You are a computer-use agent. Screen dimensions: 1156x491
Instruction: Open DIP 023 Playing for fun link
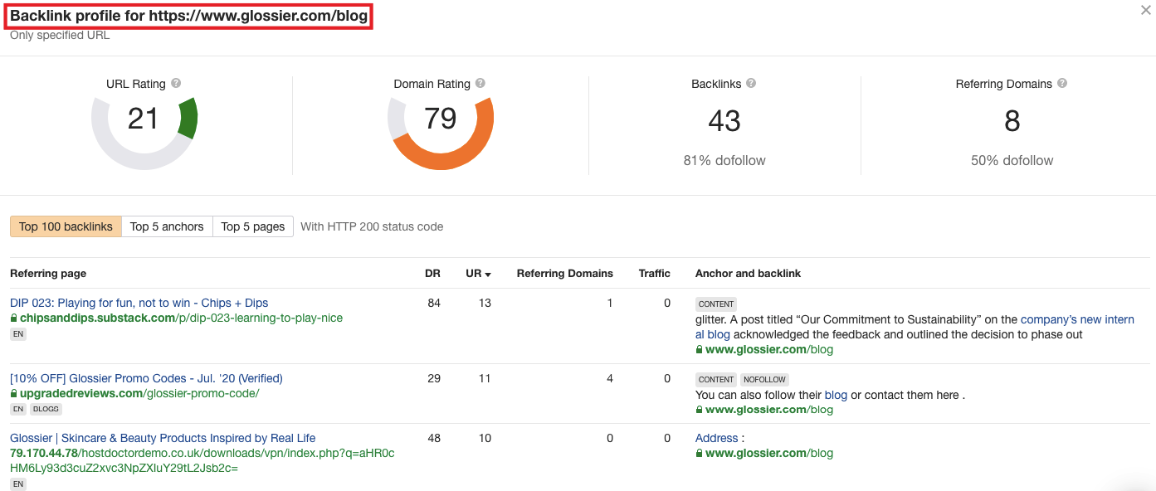[x=139, y=303]
